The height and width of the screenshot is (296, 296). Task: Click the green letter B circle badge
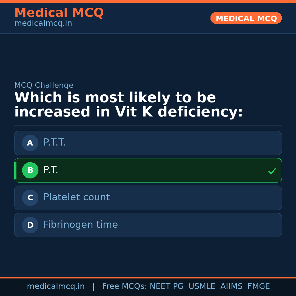click(x=30, y=170)
